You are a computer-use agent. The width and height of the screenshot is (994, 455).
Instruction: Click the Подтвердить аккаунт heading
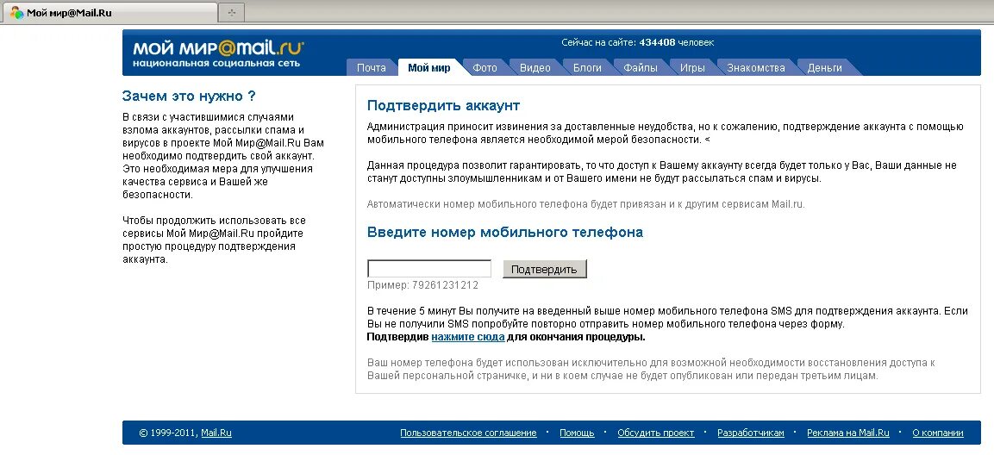click(443, 106)
